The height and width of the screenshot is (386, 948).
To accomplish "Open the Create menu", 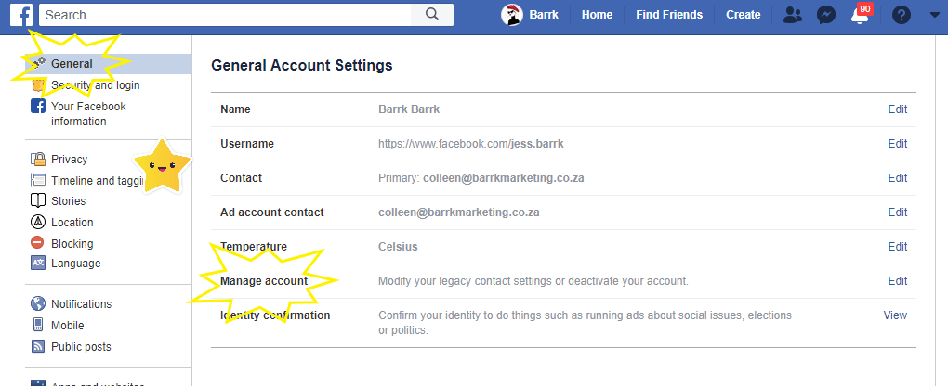I will click(x=743, y=15).
